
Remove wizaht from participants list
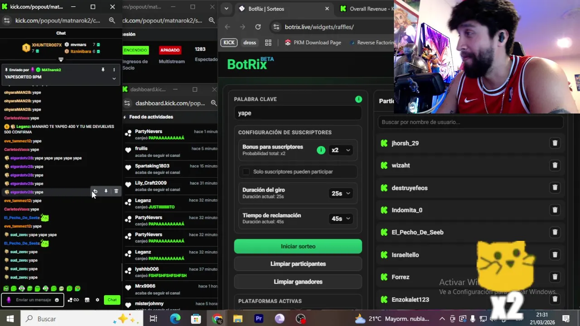pos(555,165)
